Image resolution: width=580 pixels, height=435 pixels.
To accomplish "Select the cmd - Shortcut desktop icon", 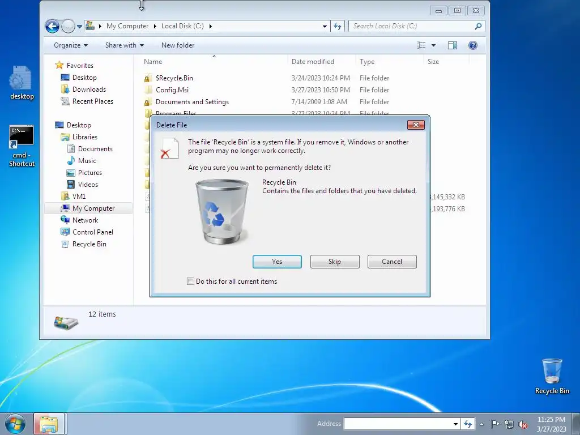I will coord(22,146).
